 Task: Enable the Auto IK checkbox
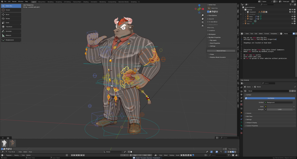pos(208,19)
